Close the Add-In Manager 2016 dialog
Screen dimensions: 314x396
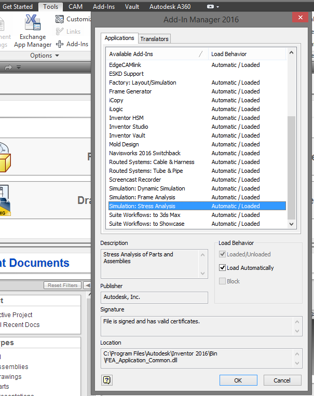point(301,17)
